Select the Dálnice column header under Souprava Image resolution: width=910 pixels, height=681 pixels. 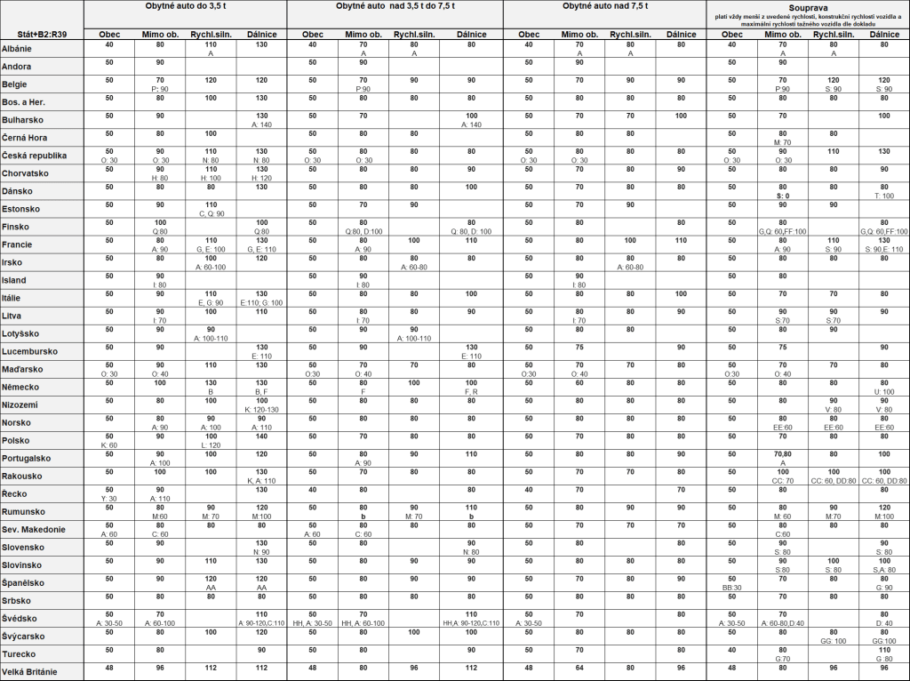point(884,35)
